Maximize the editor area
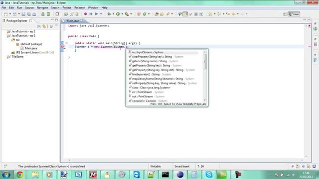 (309, 20)
